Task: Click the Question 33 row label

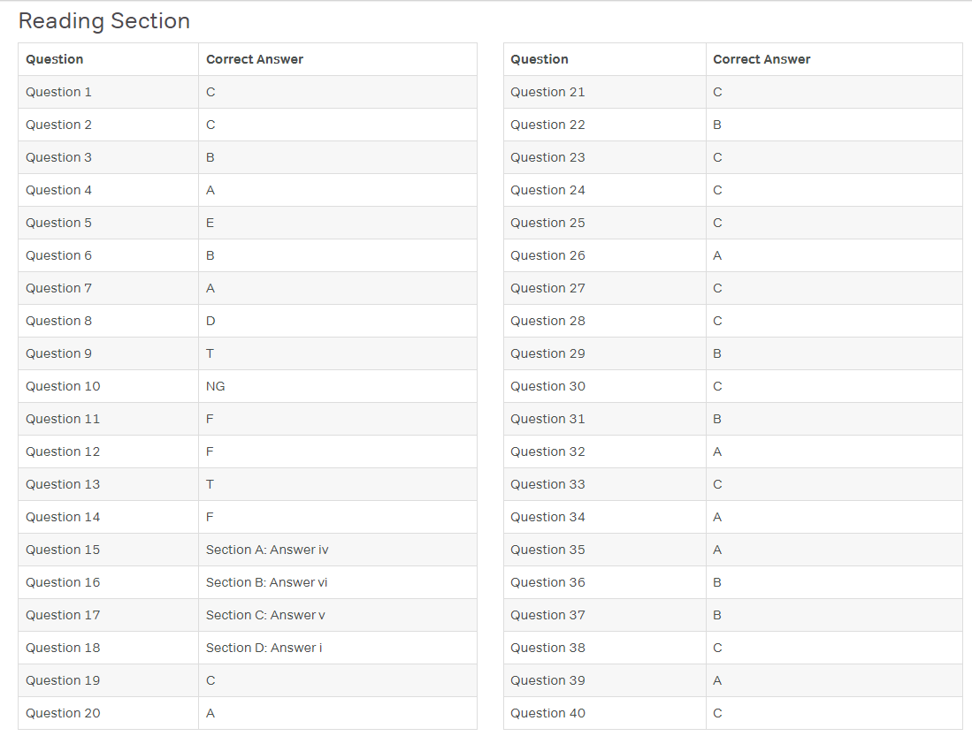Action: [x=547, y=484]
